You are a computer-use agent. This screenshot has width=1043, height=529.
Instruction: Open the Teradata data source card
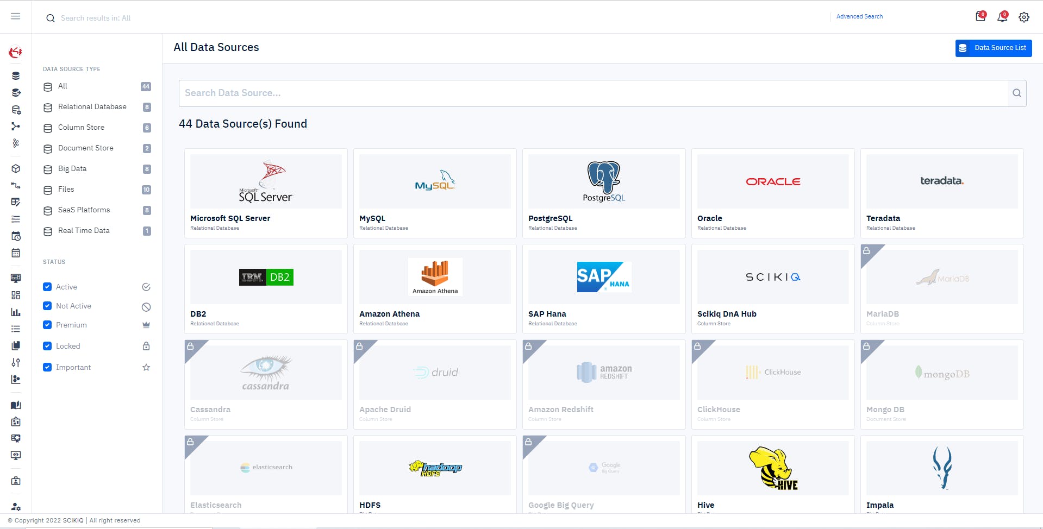pos(942,193)
